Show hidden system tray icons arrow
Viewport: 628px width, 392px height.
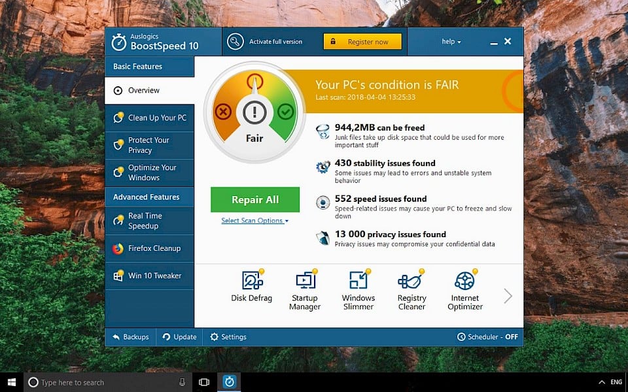[x=602, y=382]
